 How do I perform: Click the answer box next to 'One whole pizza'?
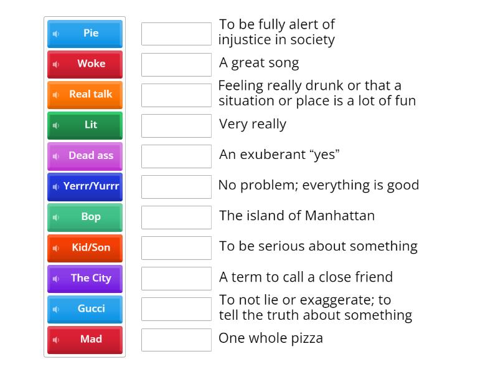tap(176, 339)
